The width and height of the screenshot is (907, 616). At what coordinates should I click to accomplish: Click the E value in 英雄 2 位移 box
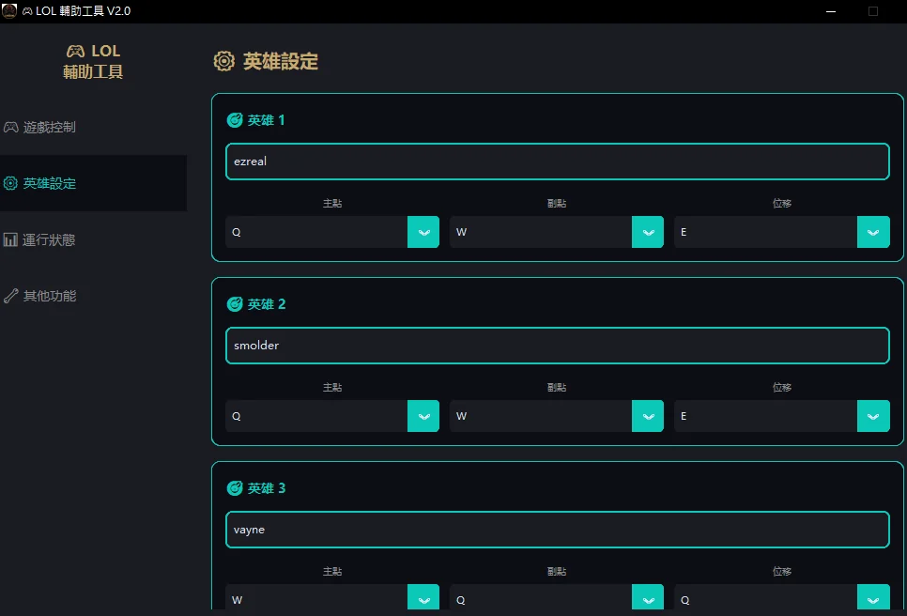[x=684, y=416]
